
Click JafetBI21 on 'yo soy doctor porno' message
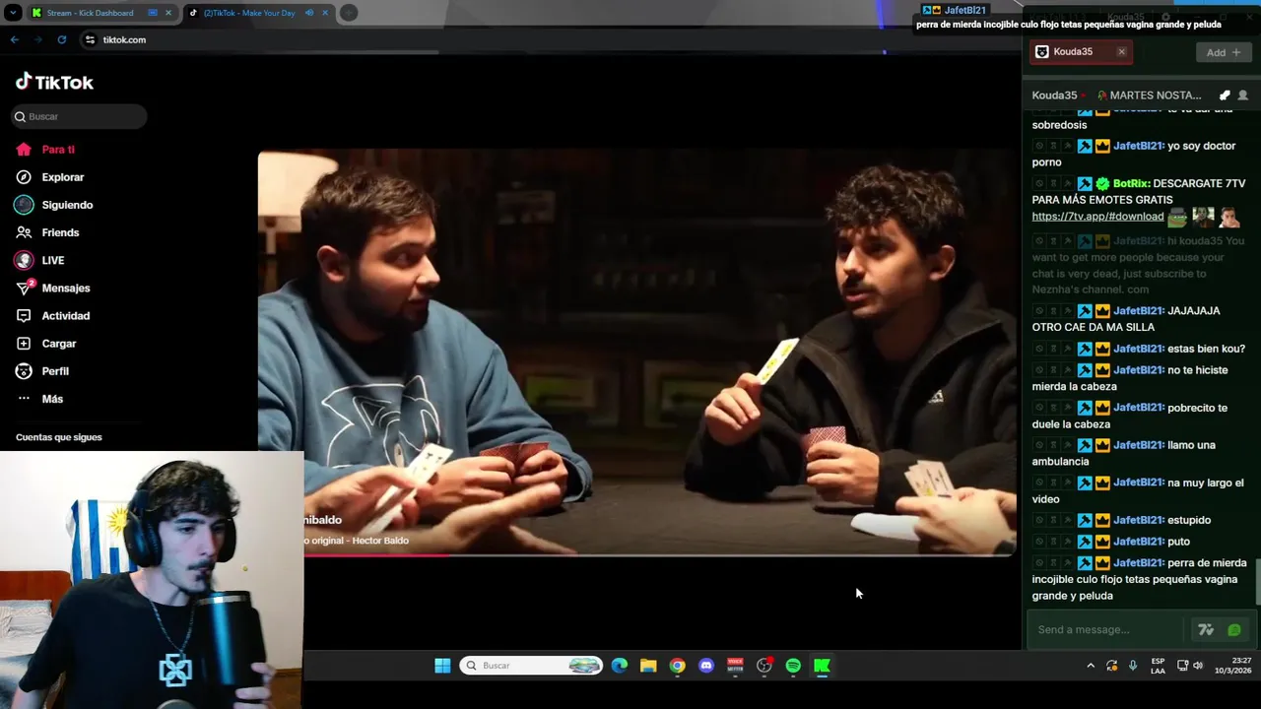pos(1138,146)
